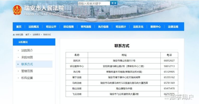Open the 法院概况 navigation menu

(x=34, y=27)
